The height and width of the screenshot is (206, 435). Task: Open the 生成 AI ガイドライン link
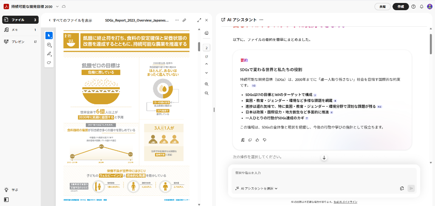pyautogui.click(x=345, y=202)
